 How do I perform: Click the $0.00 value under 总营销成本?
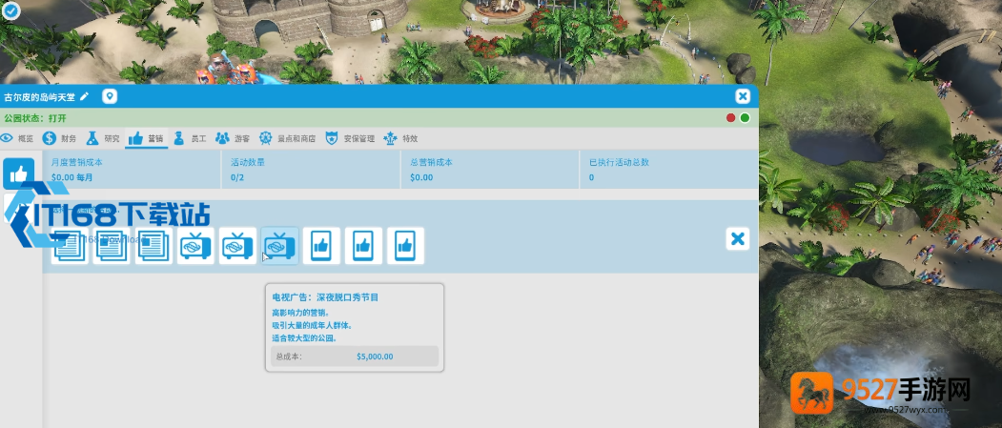click(x=421, y=177)
